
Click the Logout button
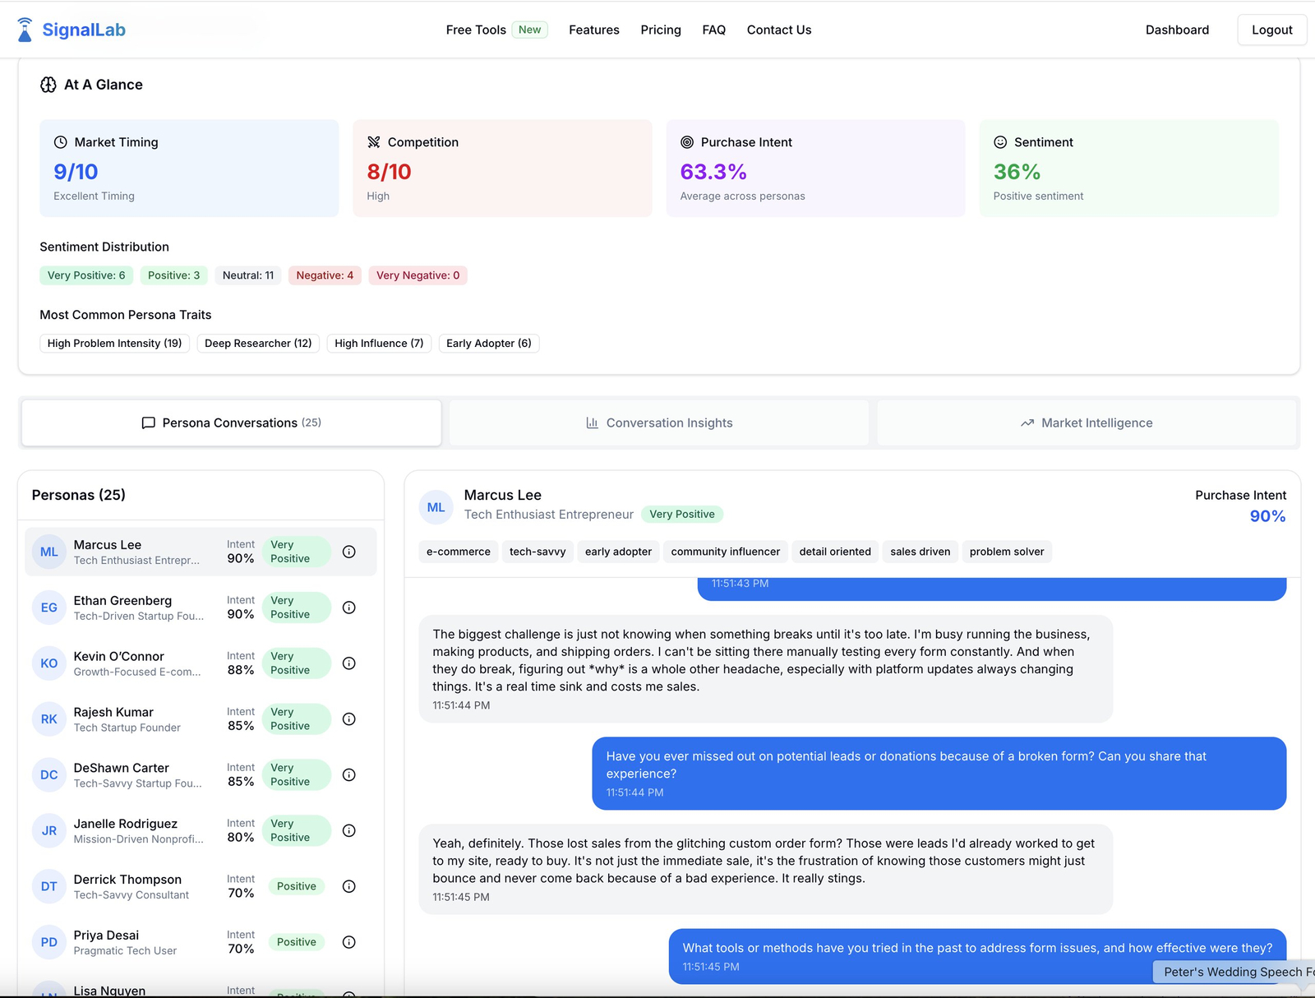tap(1271, 30)
